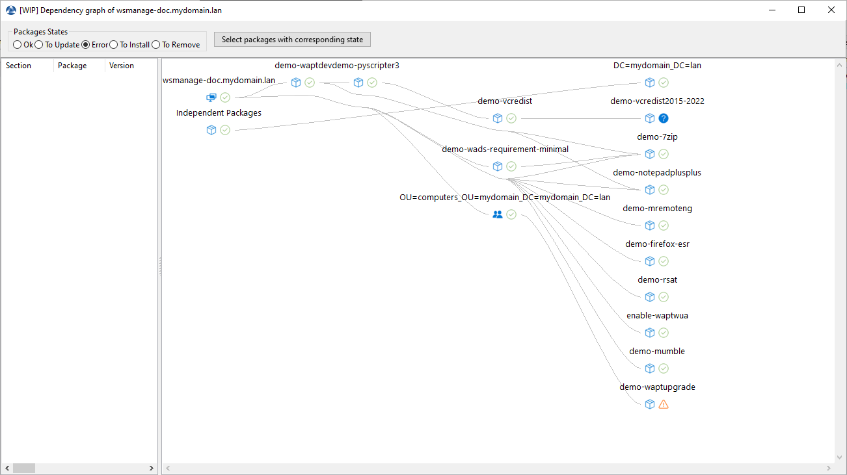This screenshot has width=847, height=475.
Task: Maximize the Dependency graph window
Action: click(801, 10)
